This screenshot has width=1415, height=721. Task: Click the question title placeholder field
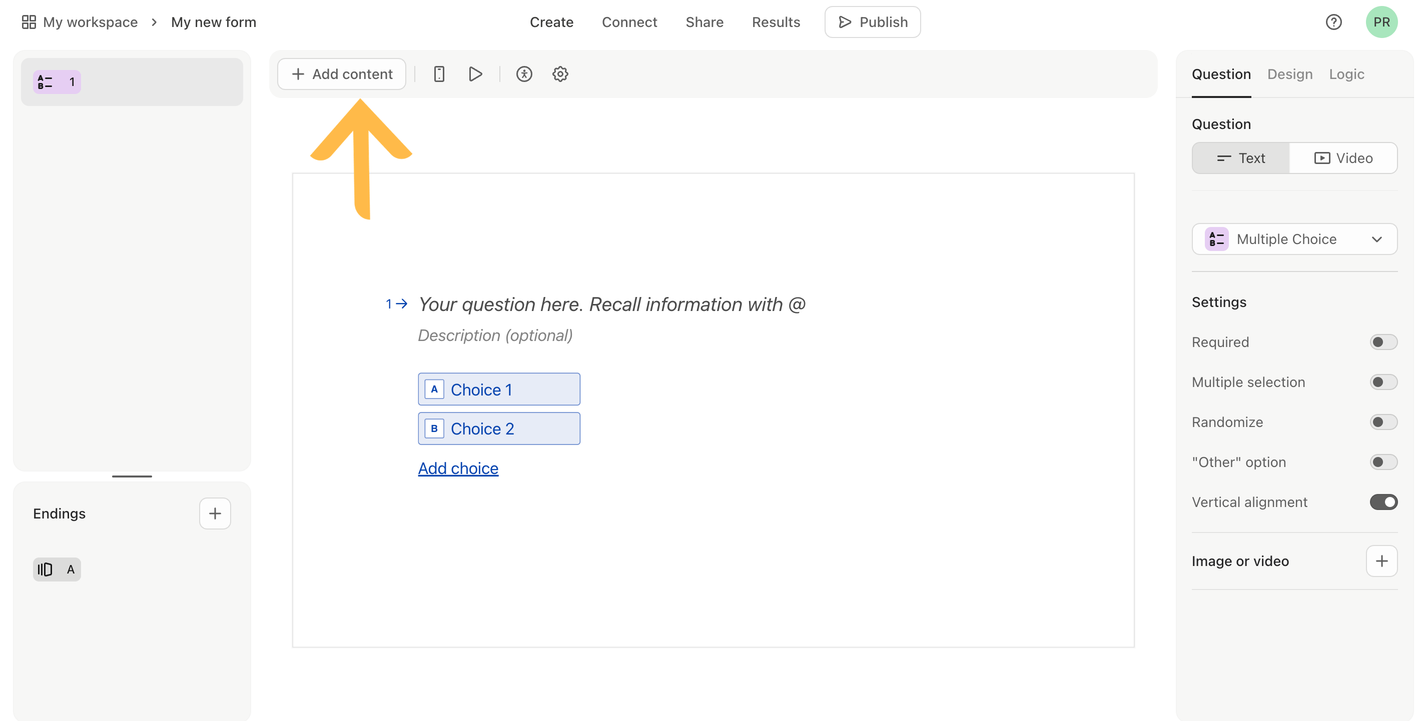pyautogui.click(x=611, y=304)
